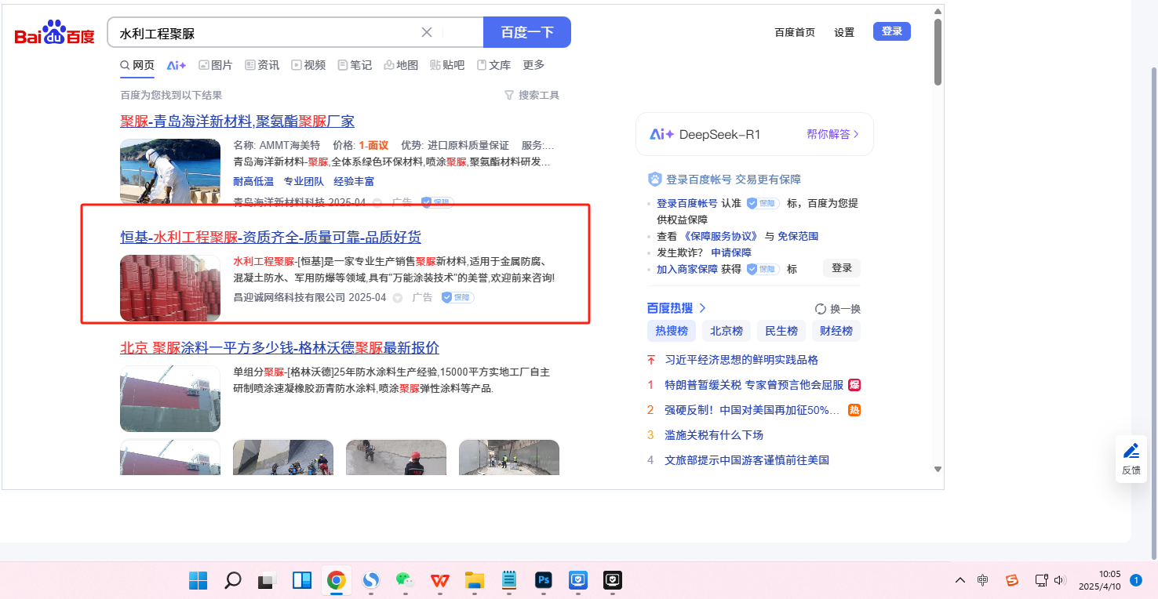
Task: Select the 北京榜 hot search tab
Action: [x=726, y=331]
